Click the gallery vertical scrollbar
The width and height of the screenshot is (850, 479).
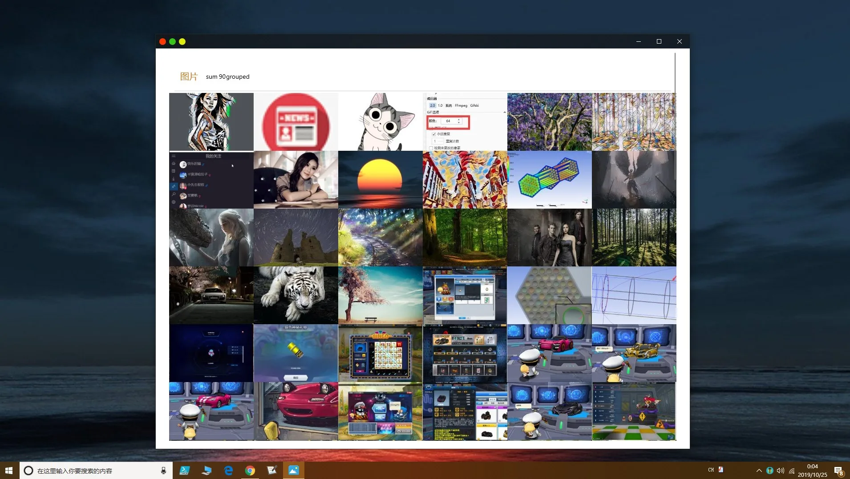pos(675,116)
